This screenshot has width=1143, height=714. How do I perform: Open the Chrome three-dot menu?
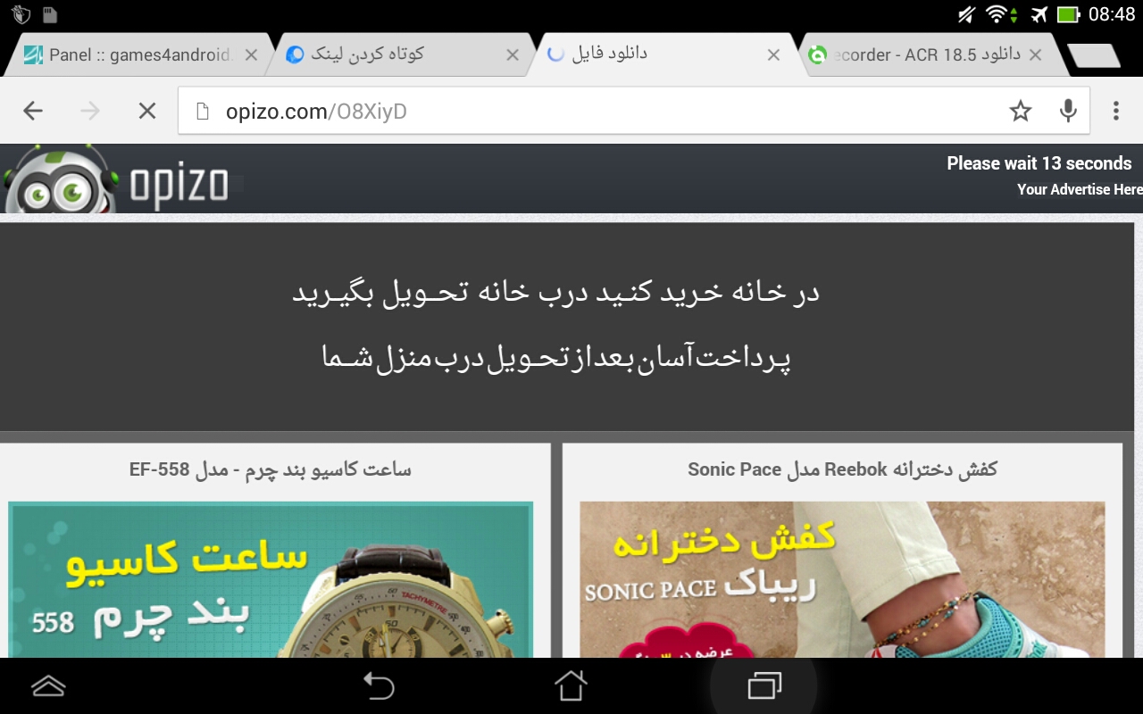(x=1115, y=111)
